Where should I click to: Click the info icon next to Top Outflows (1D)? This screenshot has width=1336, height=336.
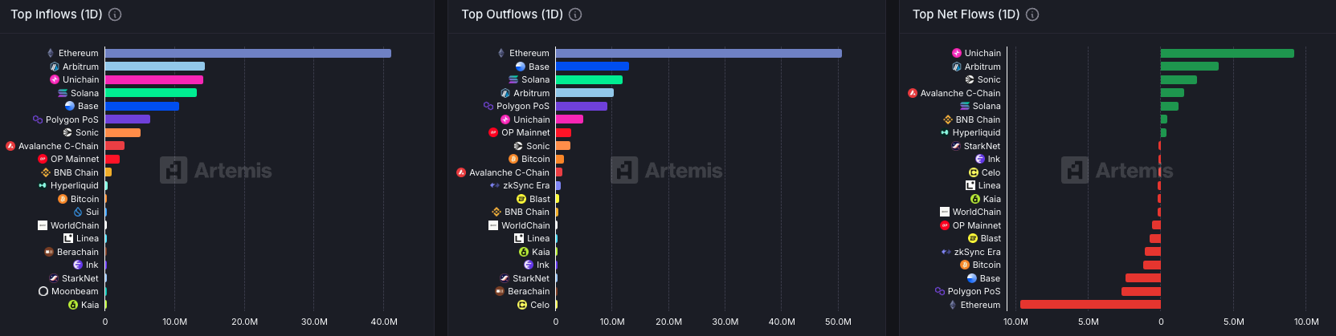coord(575,14)
